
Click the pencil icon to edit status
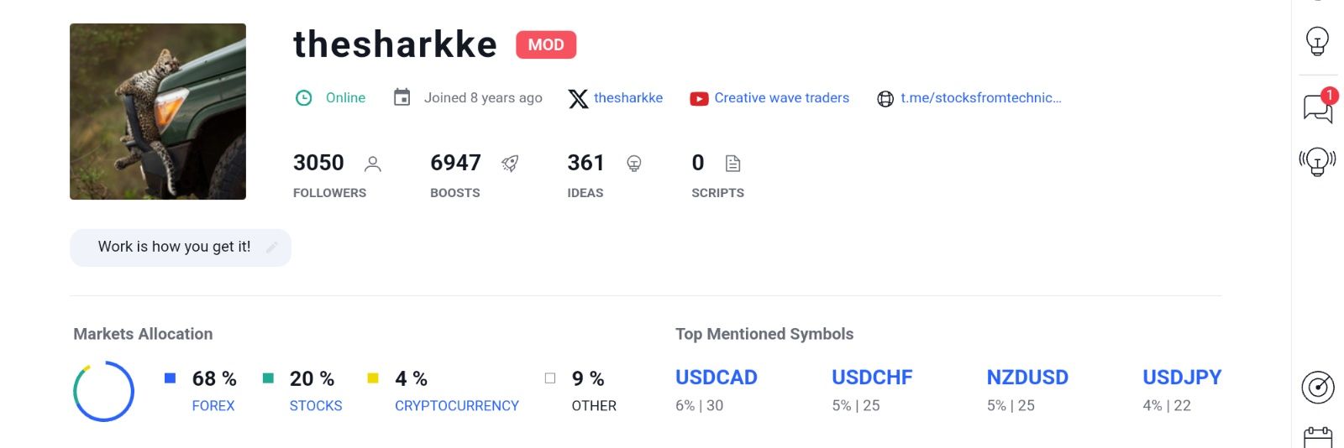(271, 247)
